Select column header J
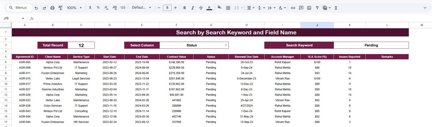This screenshot has height=127, width=432. point(317,25)
